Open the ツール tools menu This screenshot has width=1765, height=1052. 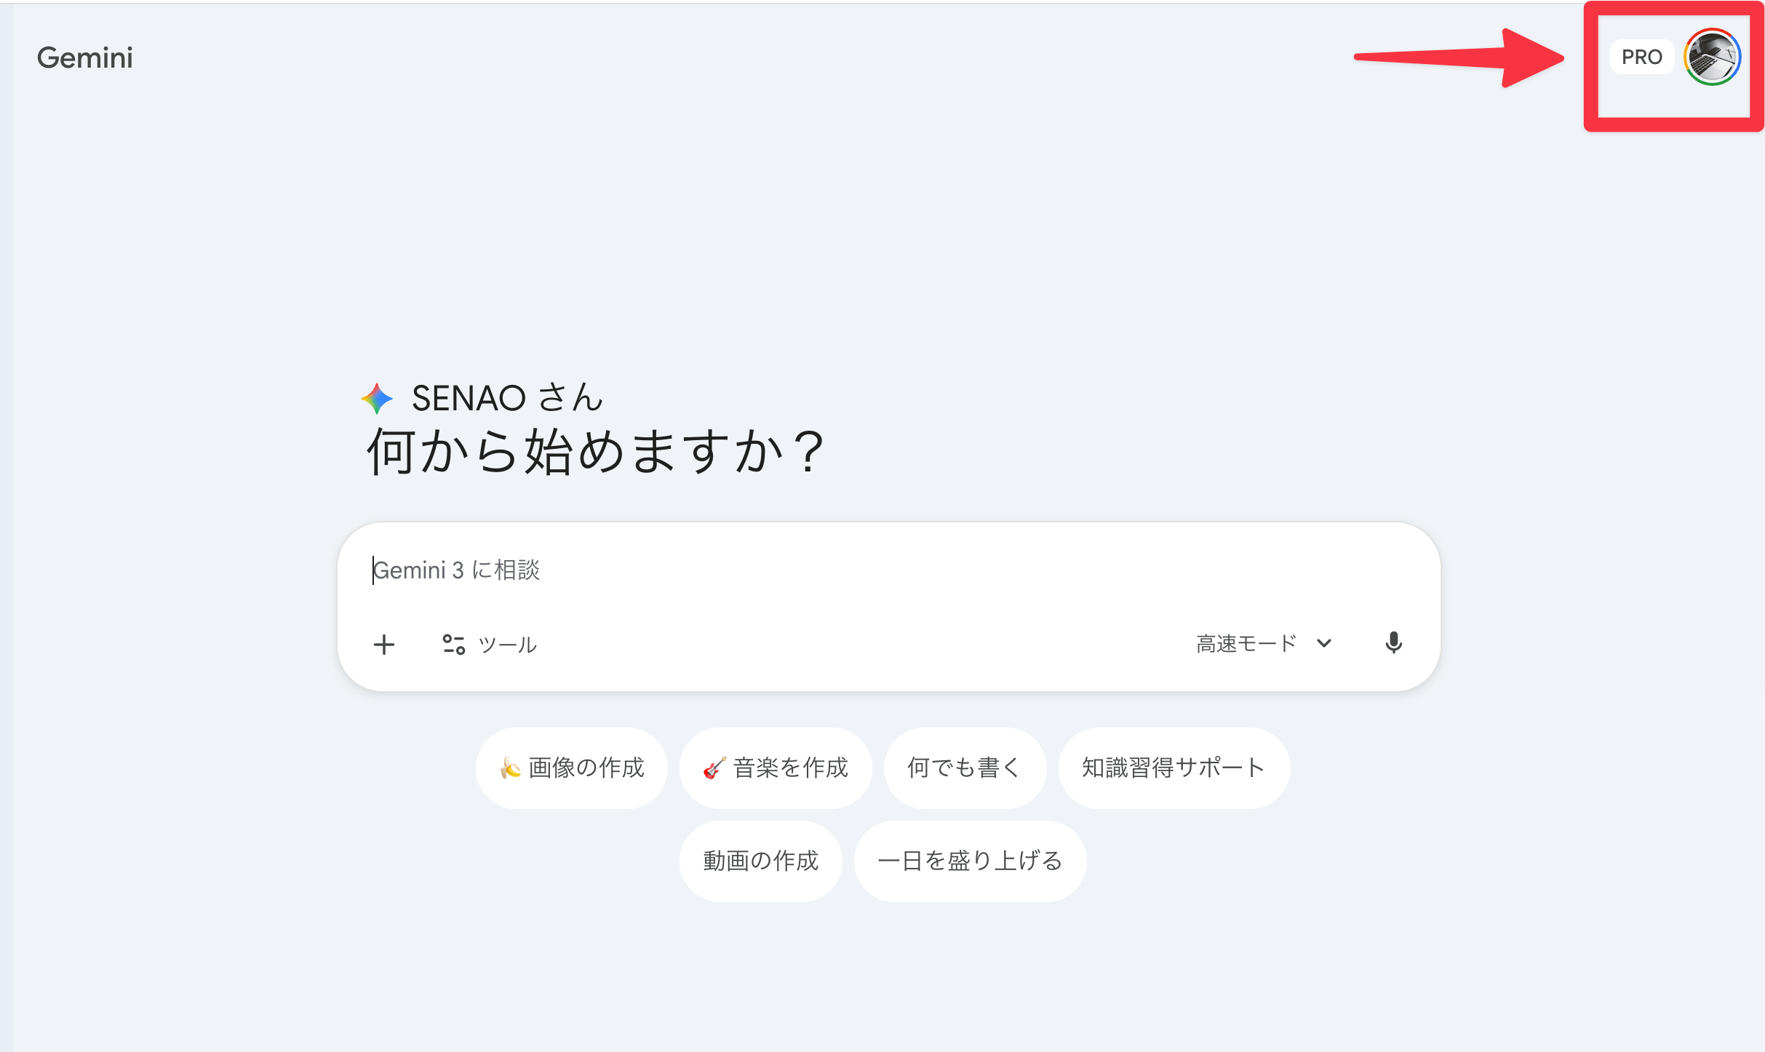pos(490,644)
